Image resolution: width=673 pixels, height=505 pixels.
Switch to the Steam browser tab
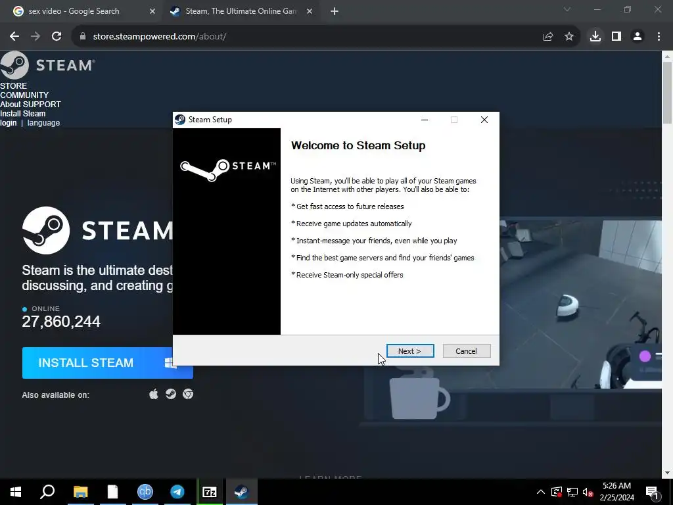pyautogui.click(x=241, y=11)
